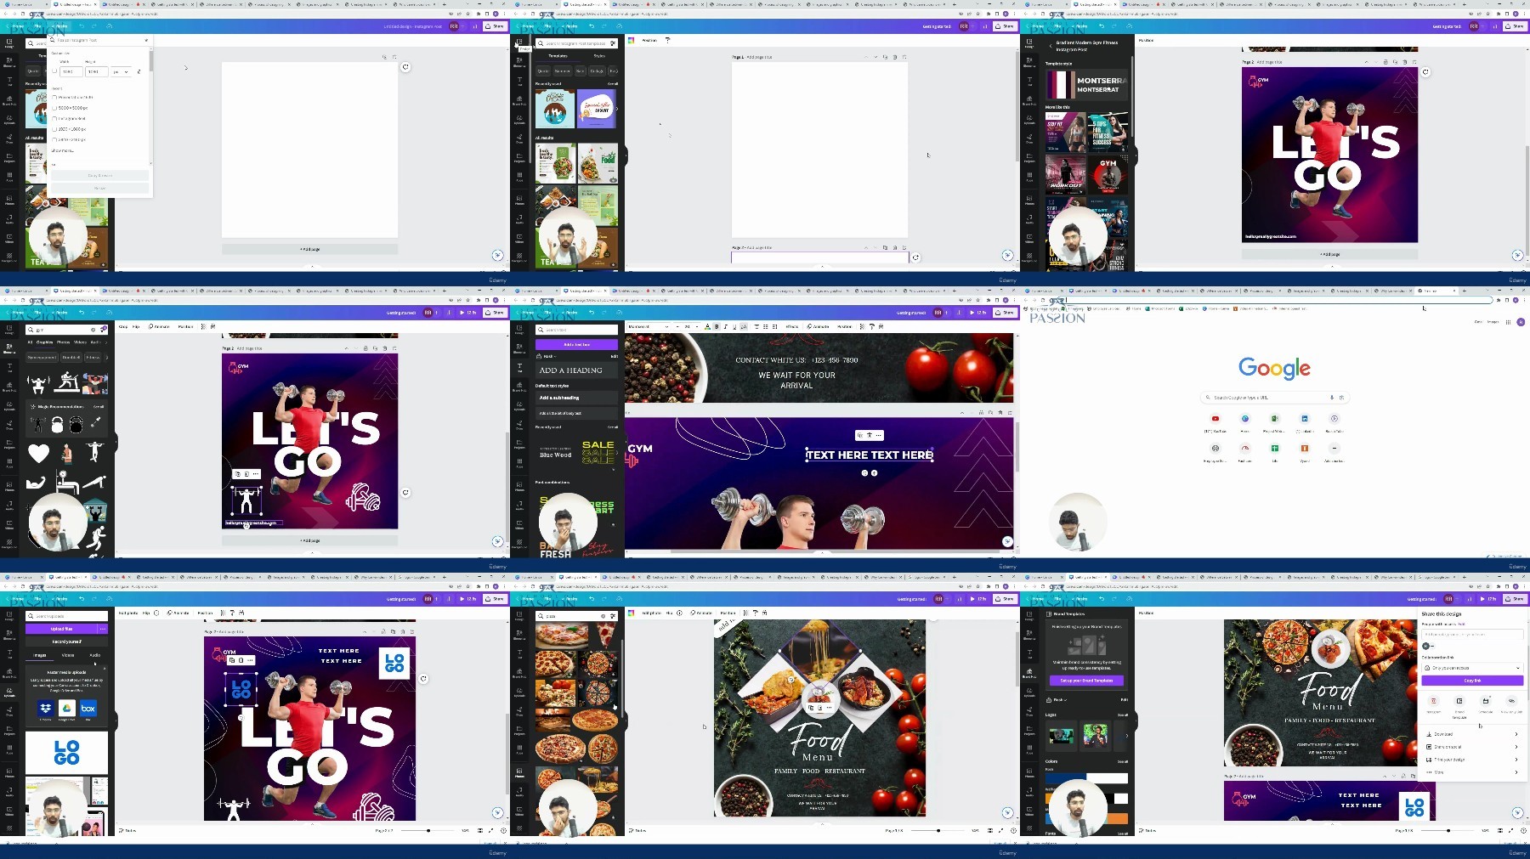Click the Dropbox import icon in the uploads panel
1530x859 pixels.
46,708
